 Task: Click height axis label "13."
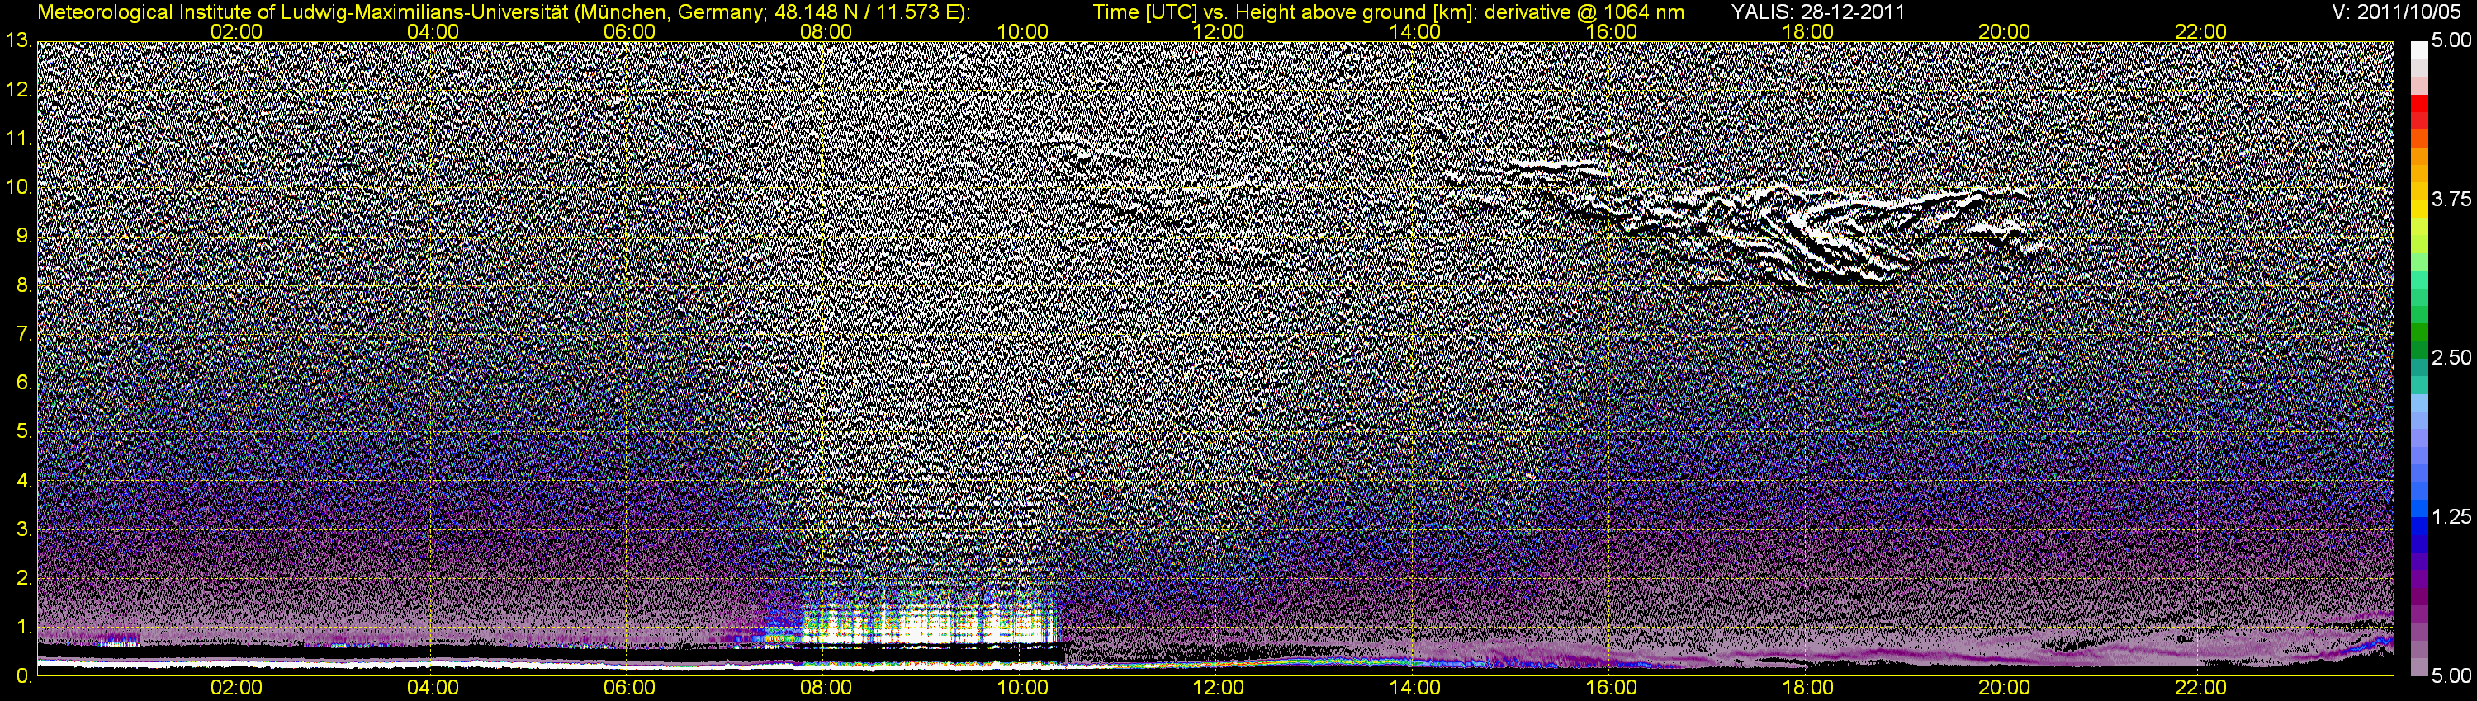(x=18, y=40)
